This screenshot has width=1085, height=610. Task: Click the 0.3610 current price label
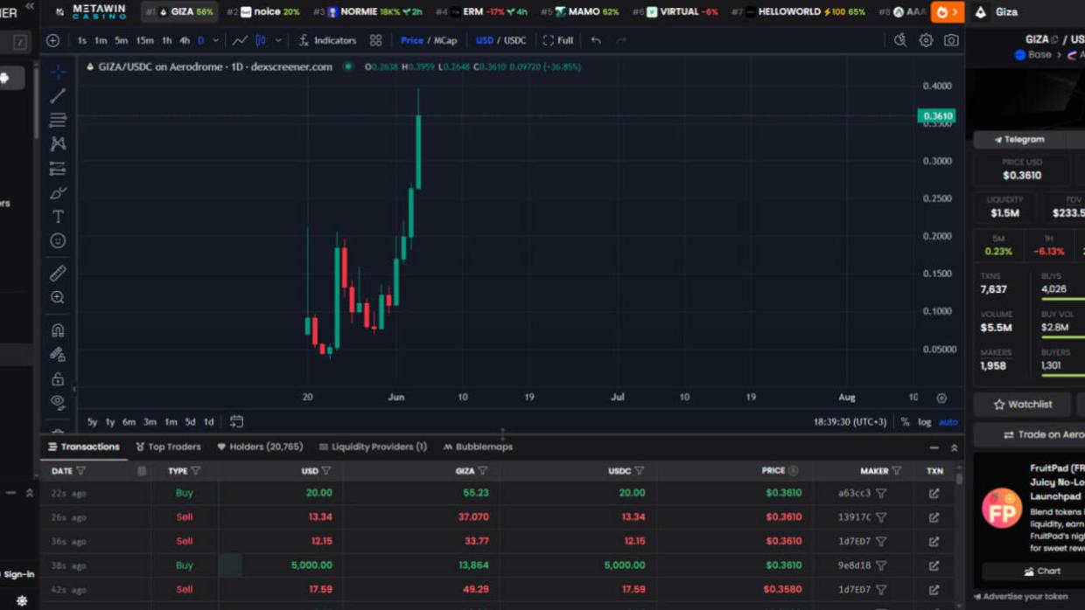coord(936,116)
